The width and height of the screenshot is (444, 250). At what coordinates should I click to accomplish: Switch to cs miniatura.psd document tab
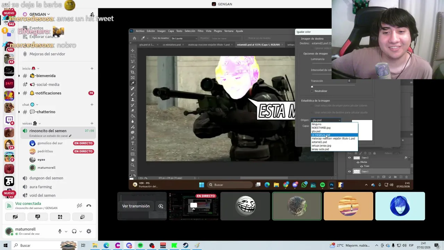tap(172, 44)
